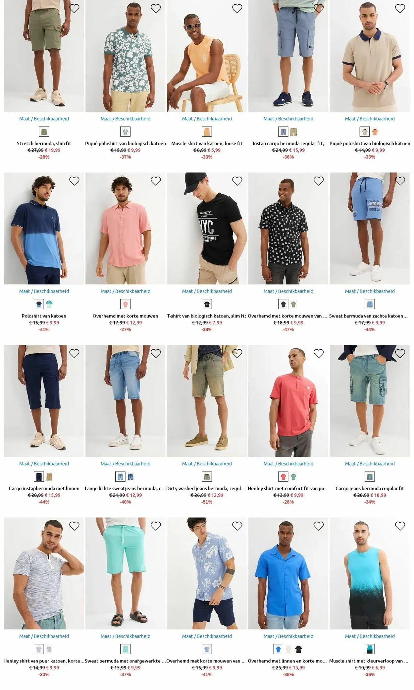View the black paisley Overhemd product photo
The height and width of the screenshot is (690, 414).
coord(288,228)
